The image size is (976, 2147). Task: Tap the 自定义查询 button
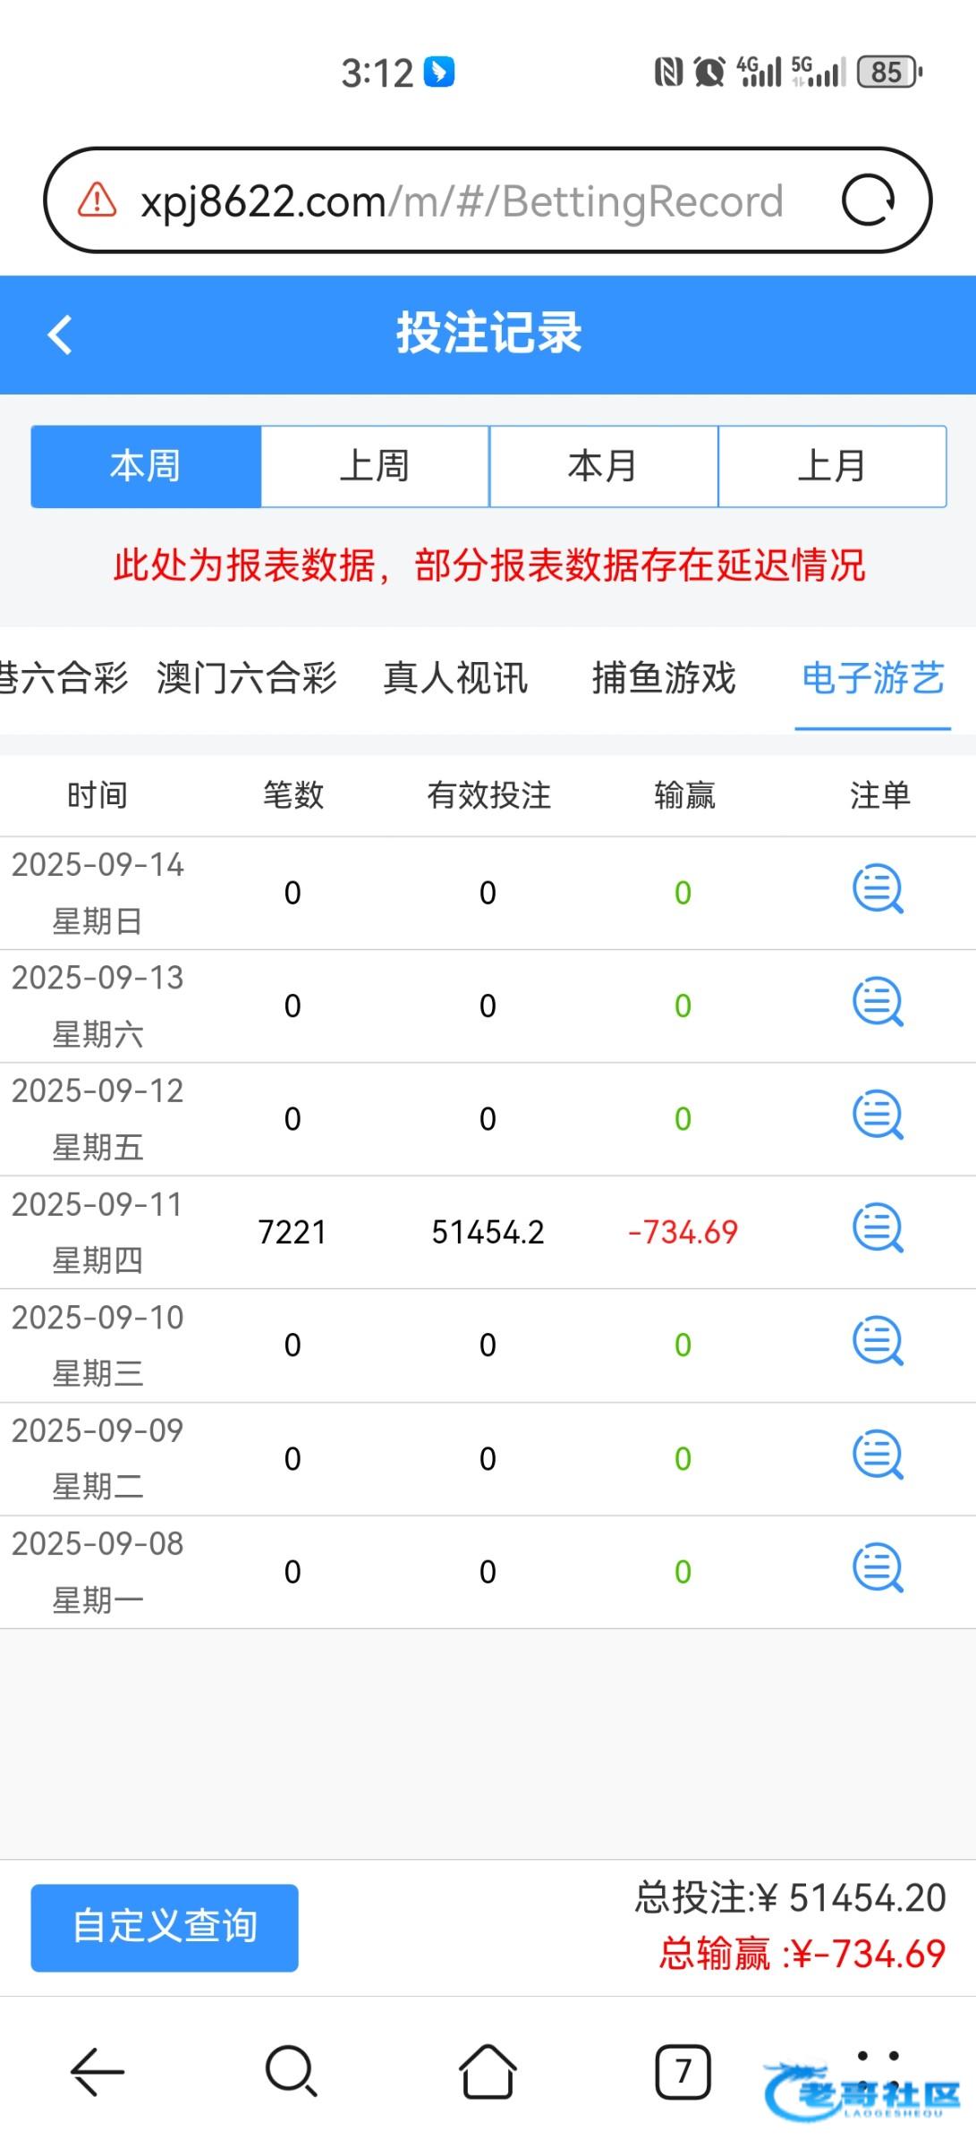pos(165,1927)
